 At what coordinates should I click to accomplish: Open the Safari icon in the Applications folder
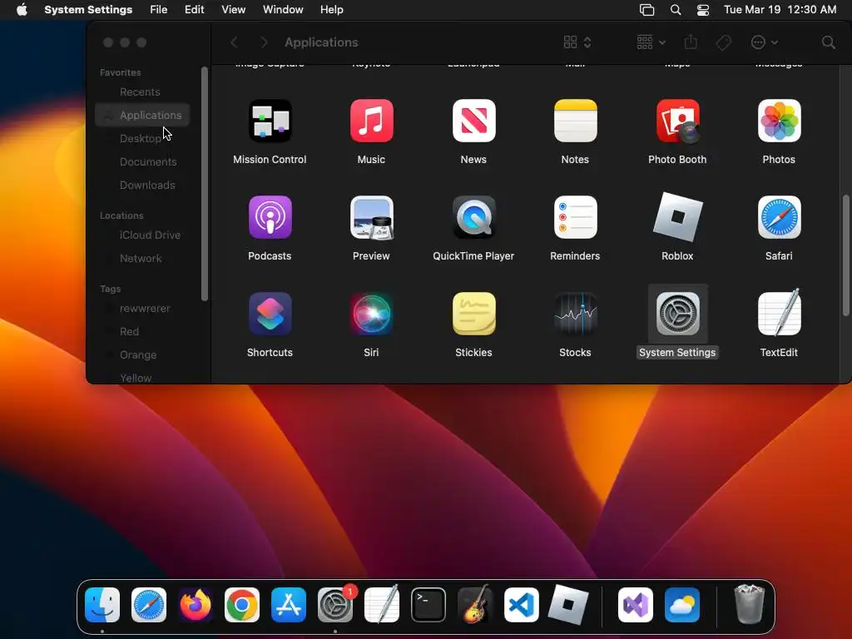point(779,217)
